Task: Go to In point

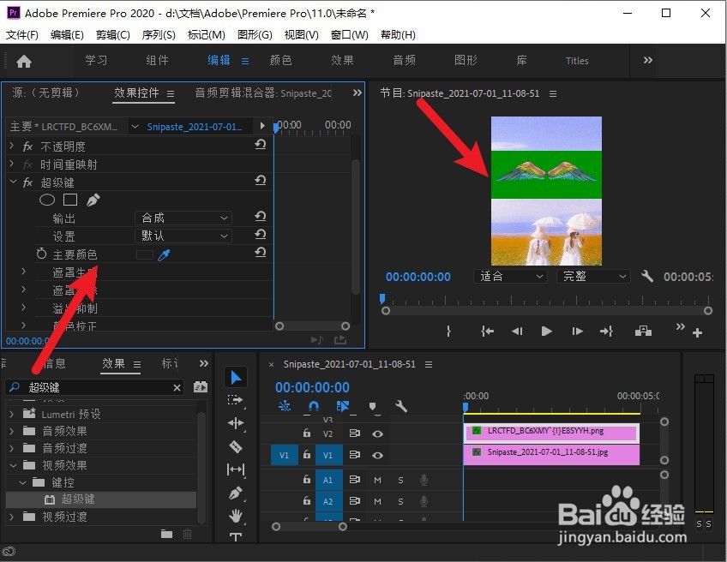Action: [487, 331]
